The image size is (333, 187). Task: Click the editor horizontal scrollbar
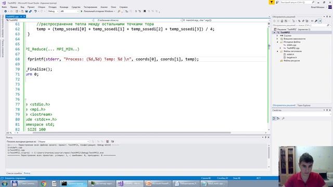pos(132,133)
